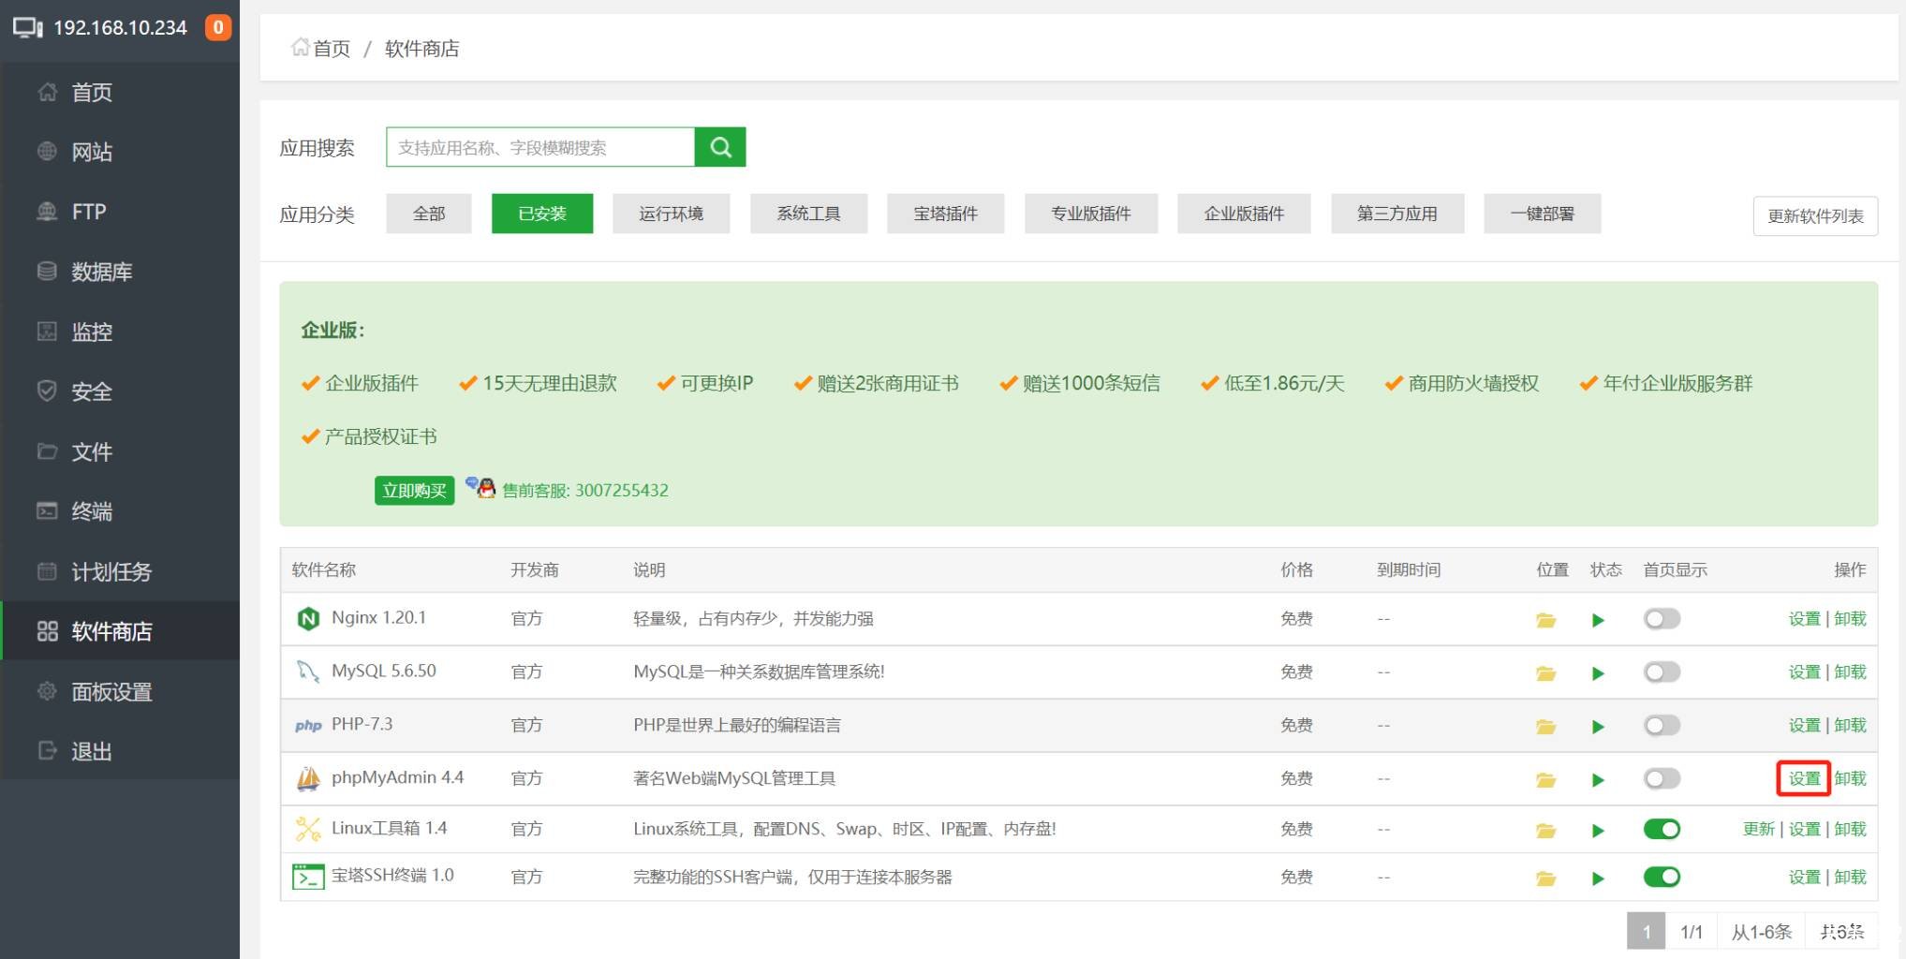Open folder location for MySQL 5.6.50
This screenshot has height=959, width=1906.
pyautogui.click(x=1545, y=673)
